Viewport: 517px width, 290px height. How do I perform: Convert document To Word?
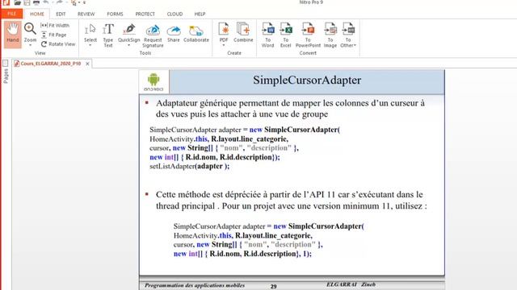click(267, 35)
